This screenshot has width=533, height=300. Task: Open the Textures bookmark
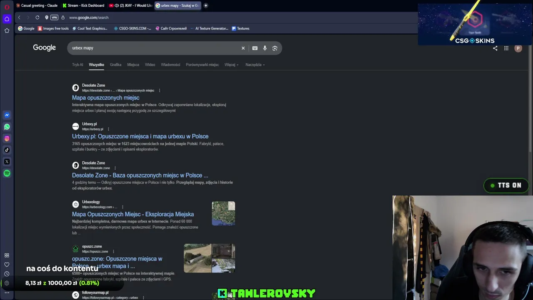point(240,28)
